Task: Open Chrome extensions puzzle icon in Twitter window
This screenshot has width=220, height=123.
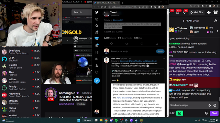Action: pyautogui.click(x=151, y=7)
